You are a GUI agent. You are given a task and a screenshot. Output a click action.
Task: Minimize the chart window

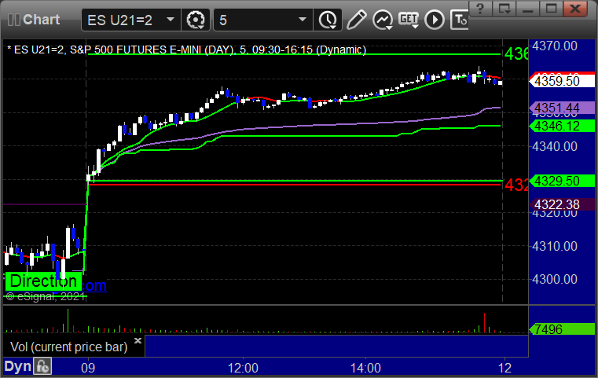[528, 9]
